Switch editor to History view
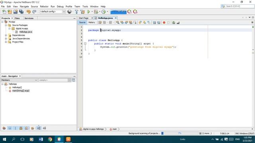 click(92, 23)
